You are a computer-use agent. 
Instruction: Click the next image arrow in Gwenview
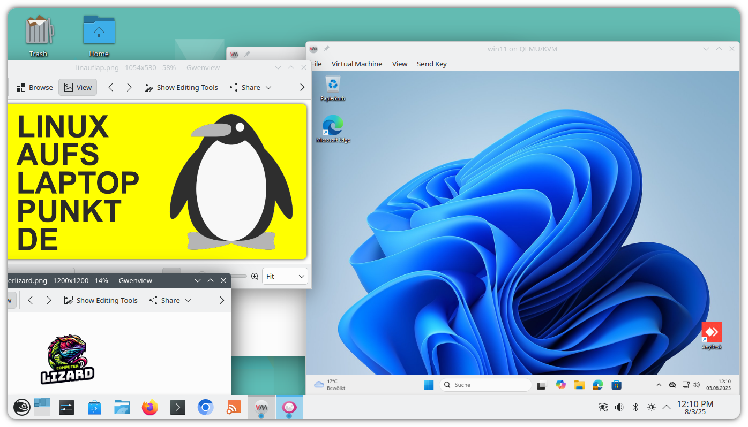129,87
